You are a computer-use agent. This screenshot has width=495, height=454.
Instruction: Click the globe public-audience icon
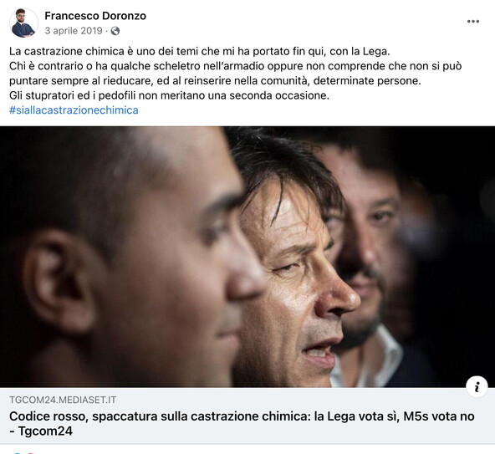[x=115, y=31]
